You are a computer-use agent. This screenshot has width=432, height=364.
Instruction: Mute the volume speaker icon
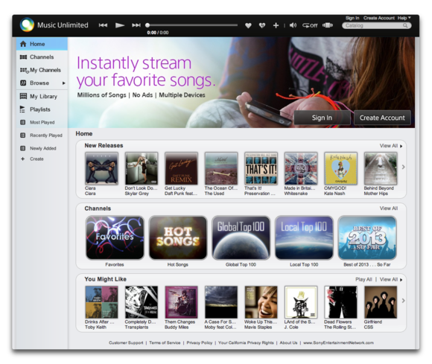(293, 25)
